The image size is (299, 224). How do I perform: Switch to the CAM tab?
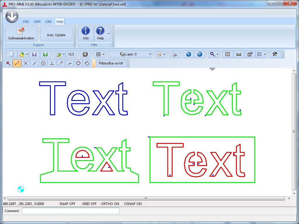(x=37, y=22)
